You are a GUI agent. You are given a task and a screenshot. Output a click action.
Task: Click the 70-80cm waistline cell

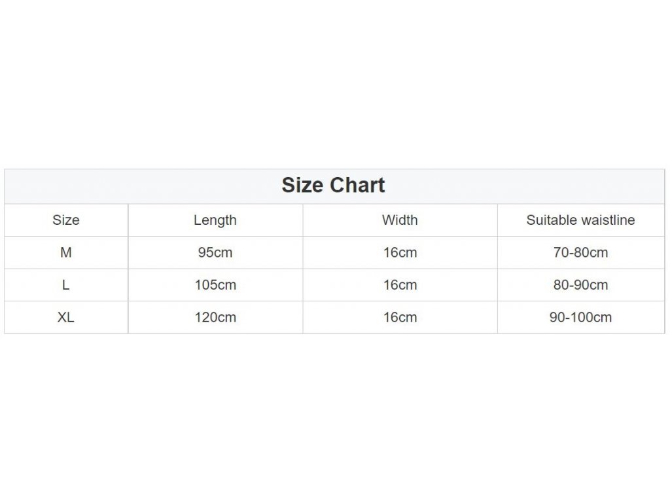(x=581, y=252)
